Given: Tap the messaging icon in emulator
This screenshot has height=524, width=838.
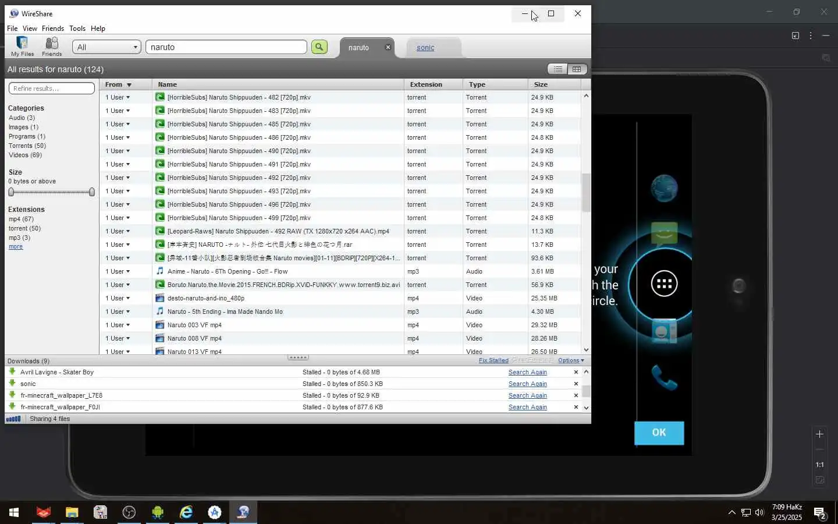Looking at the screenshot, I should tap(664, 234).
